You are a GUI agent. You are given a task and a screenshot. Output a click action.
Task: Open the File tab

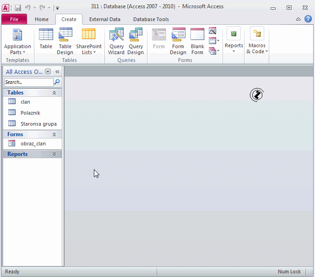[x=14, y=19]
